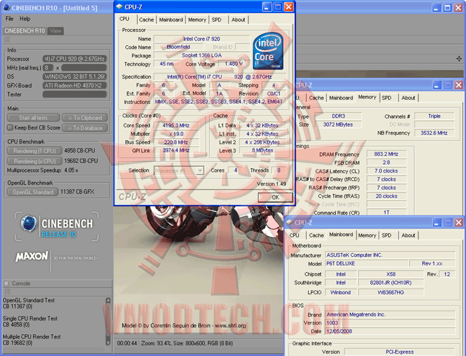The image size is (466, 356).
Task: Open SPD tab in the Memory CPU-Z window
Action: click(x=386, y=98)
